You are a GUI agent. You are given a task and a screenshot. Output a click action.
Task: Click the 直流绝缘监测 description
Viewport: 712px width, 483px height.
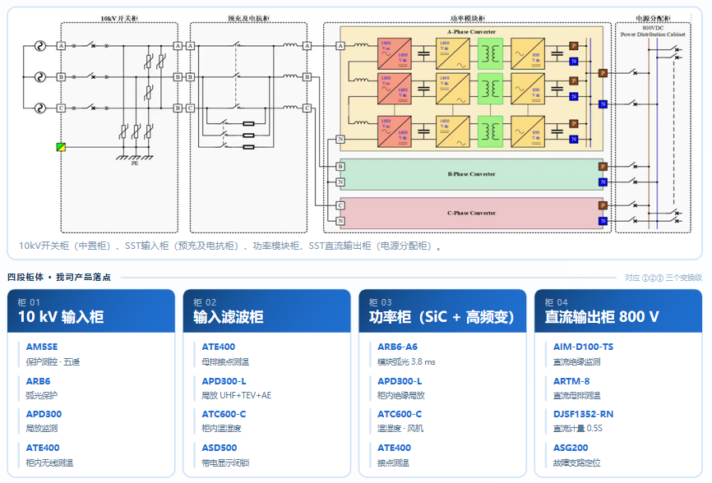pos(576,362)
